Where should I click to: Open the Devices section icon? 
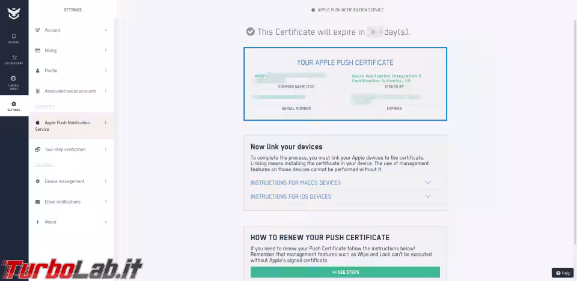pos(14,36)
